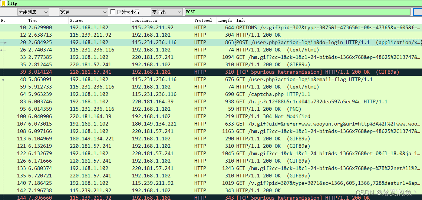Open the 宽窄 charset dropdown
Viewport: 422px width, 200px height.
click(83, 12)
